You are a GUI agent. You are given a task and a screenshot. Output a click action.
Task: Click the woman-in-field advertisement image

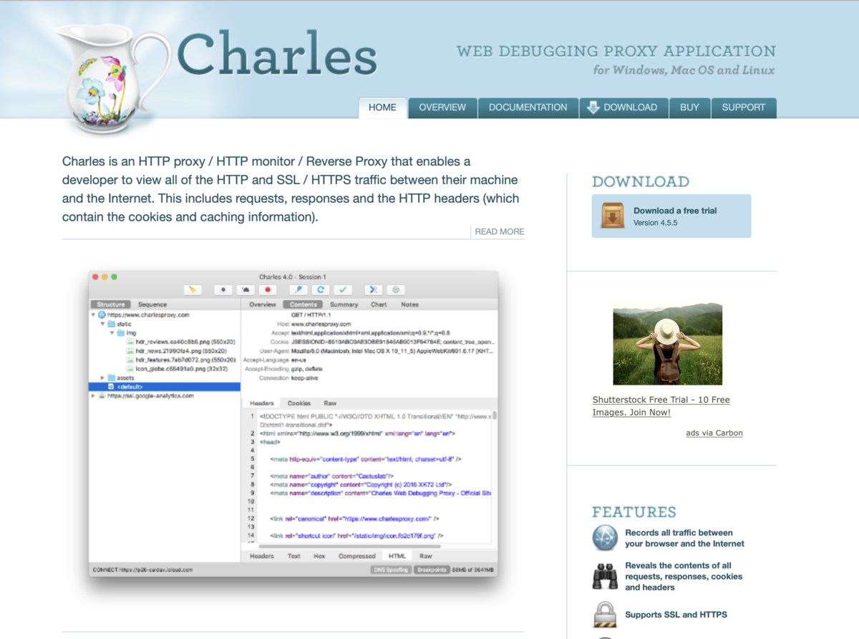(668, 344)
